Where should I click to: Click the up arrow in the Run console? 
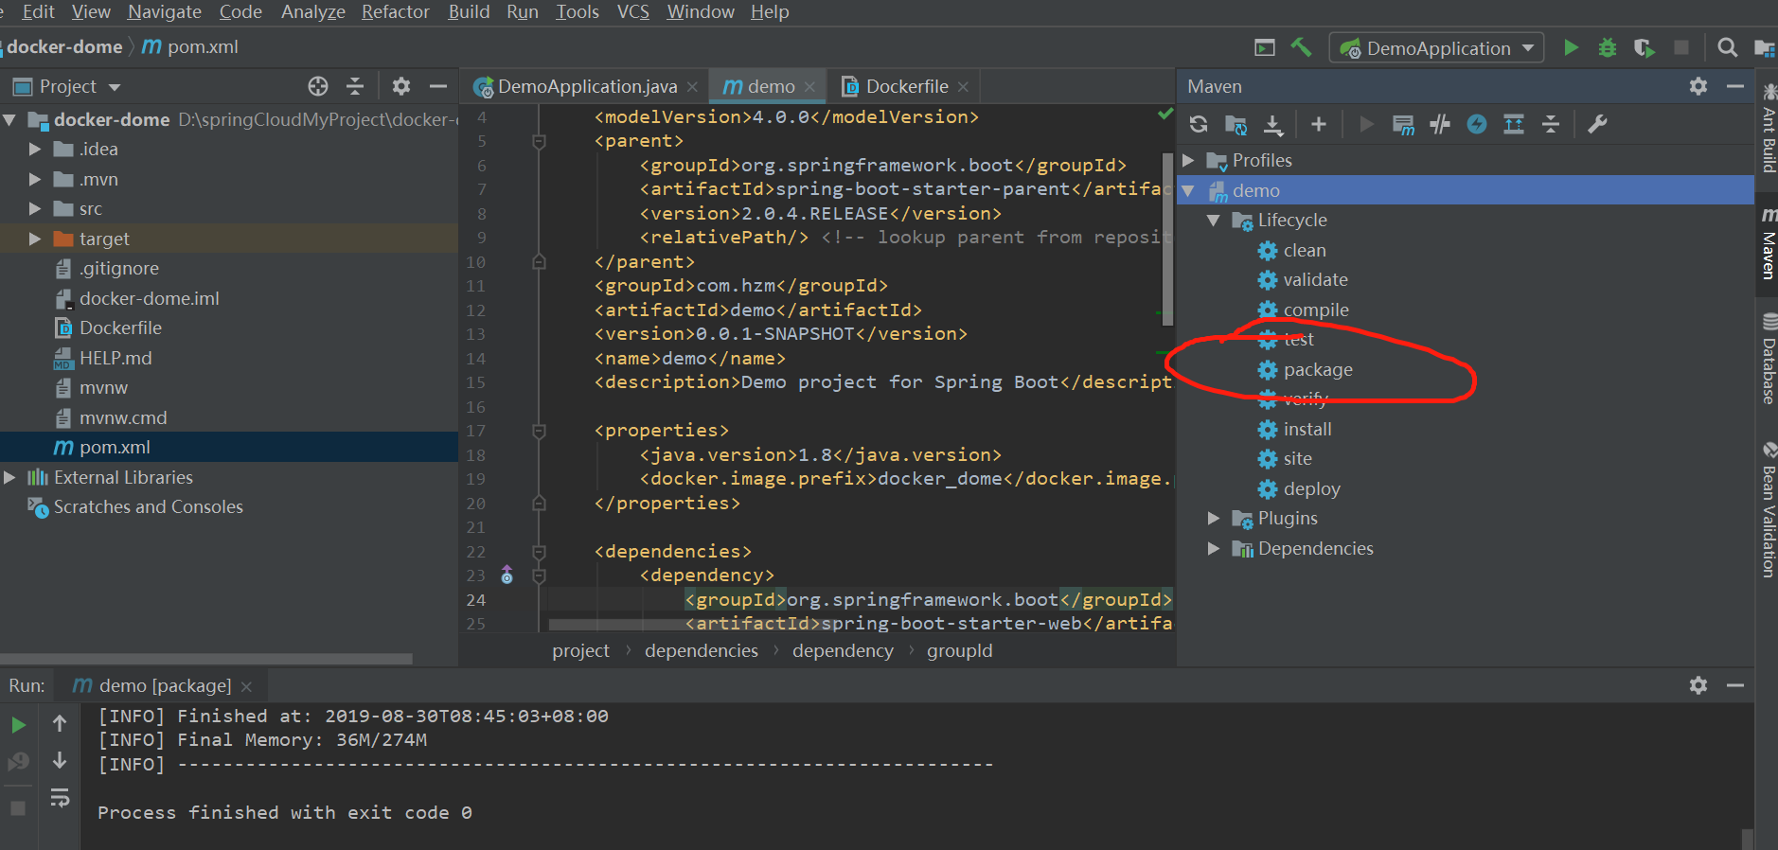(x=60, y=723)
